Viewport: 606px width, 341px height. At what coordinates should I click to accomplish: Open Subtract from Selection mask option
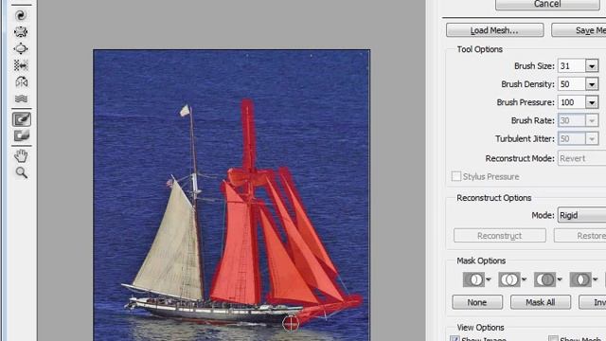pos(548,279)
